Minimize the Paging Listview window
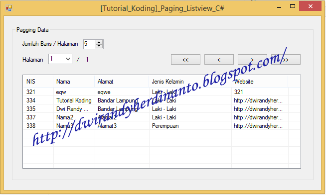The width and height of the screenshot is (326, 195). [x=279, y=7]
